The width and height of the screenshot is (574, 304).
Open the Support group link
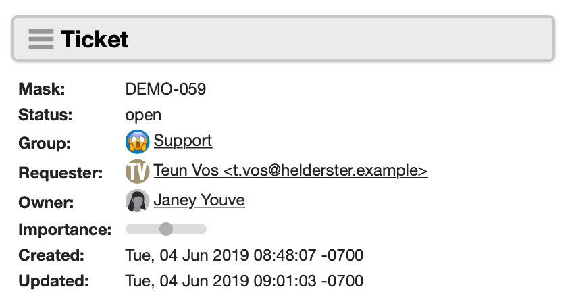pos(183,141)
